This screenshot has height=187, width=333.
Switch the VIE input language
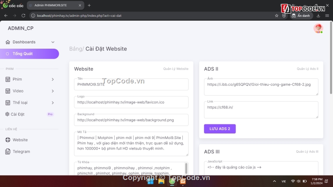tap(284, 181)
